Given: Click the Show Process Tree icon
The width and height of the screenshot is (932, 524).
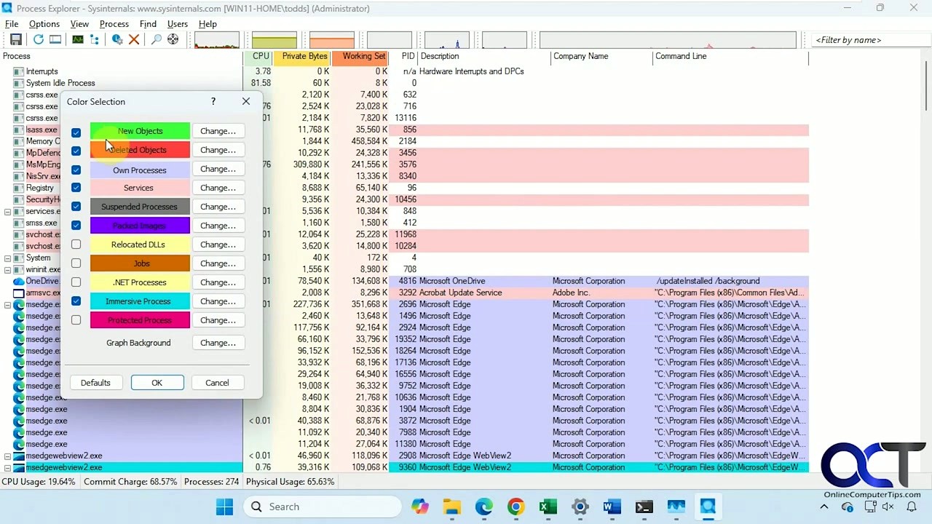Looking at the screenshot, I should pyautogui.click(x=95, y=39).
